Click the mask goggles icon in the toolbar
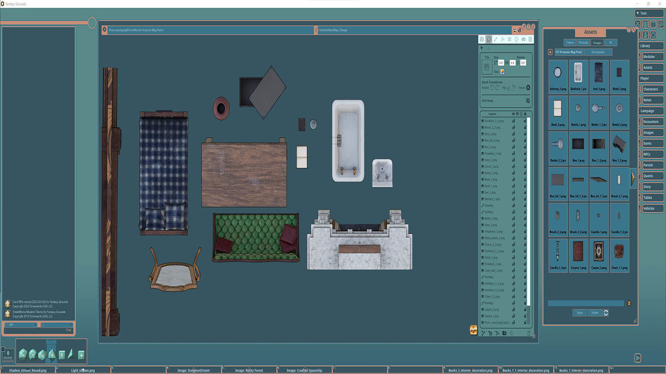Viewport: 666px width, 374px height. pos(523,39)
